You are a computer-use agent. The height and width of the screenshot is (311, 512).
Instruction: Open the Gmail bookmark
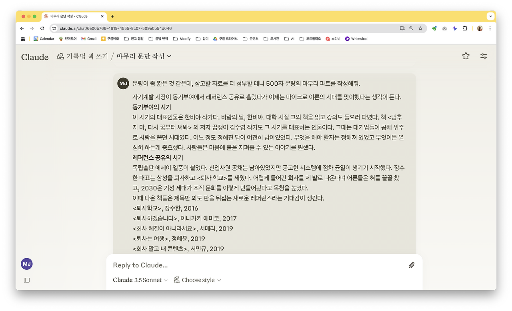pyautogui.click(x=88, y=38)
